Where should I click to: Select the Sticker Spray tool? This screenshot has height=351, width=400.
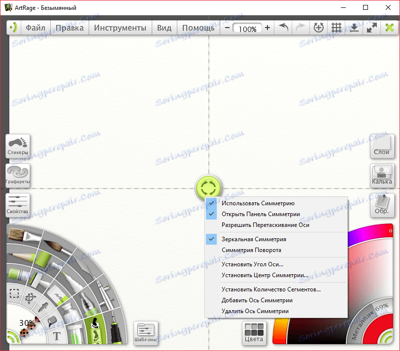point(95,330)
